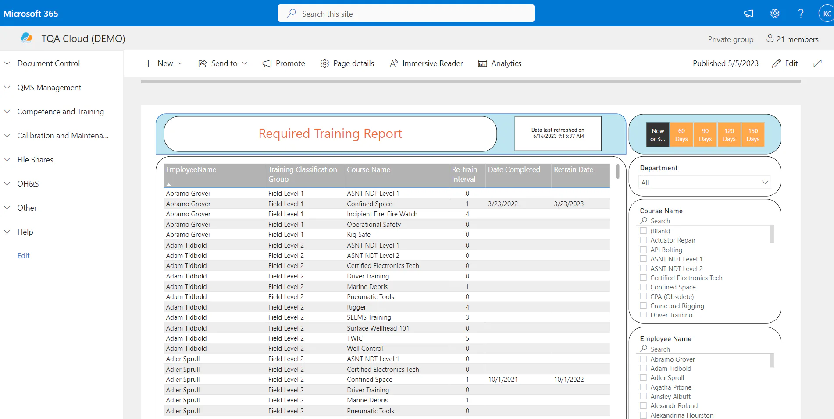Select the 90 Days filter tile
The image size is (834, 419).
click(x=705, y=134)
